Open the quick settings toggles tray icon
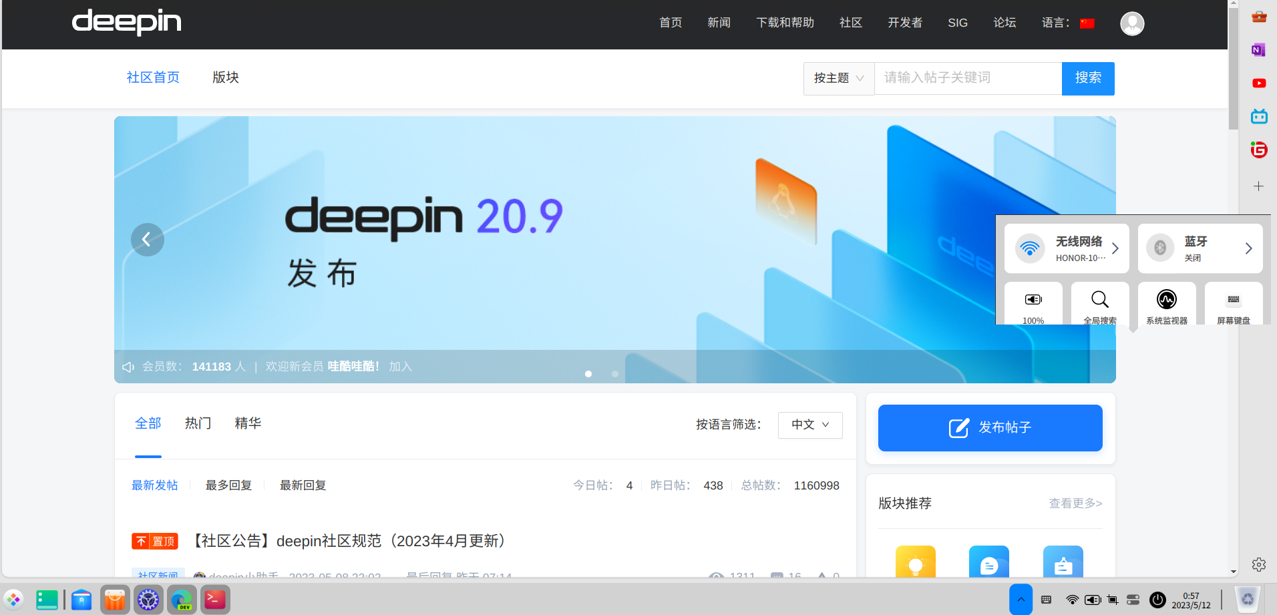1277x615 pixels. (1133, 600)
